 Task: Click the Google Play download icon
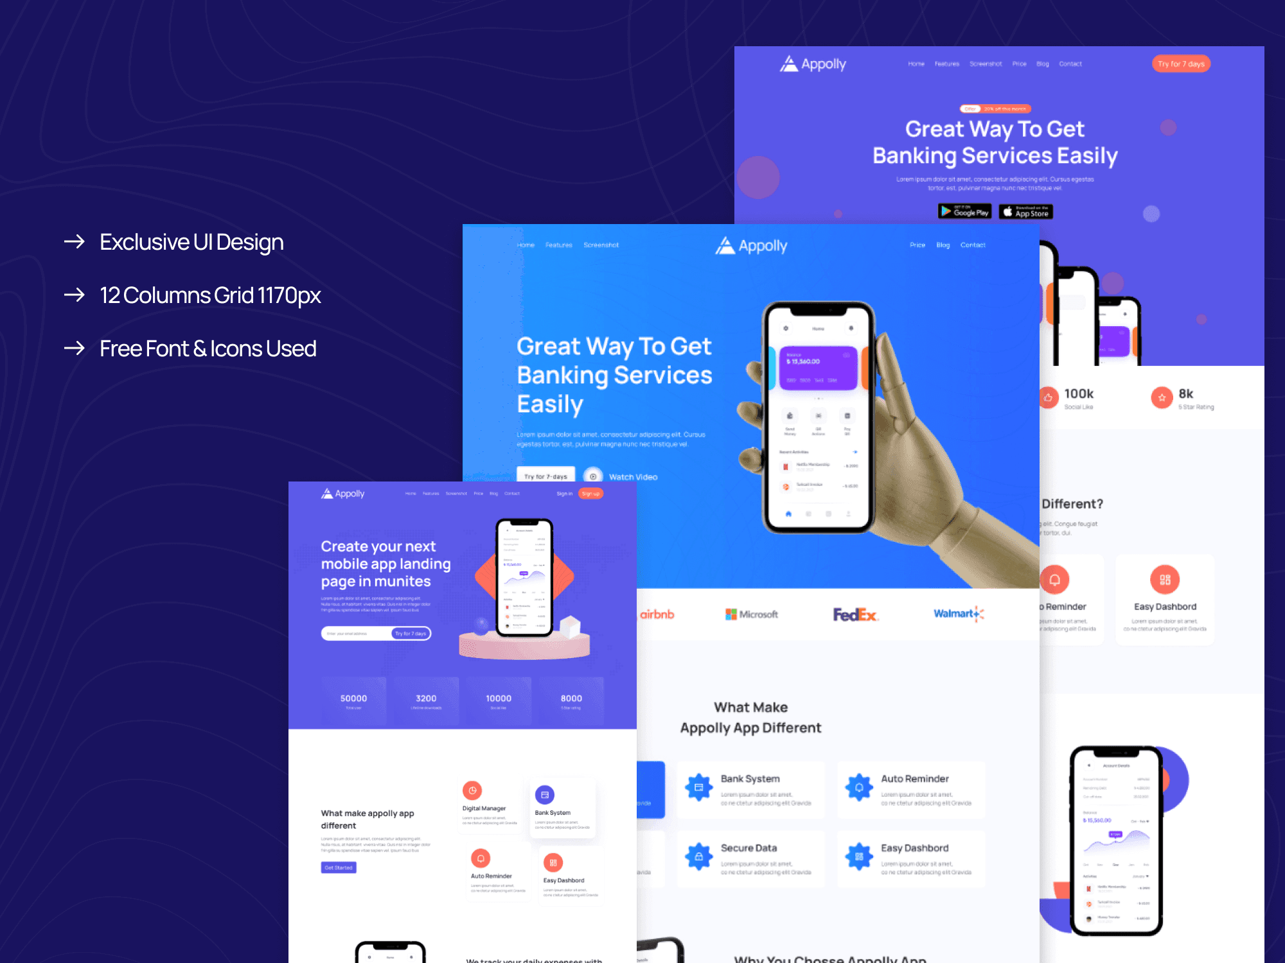coord(954,209)
